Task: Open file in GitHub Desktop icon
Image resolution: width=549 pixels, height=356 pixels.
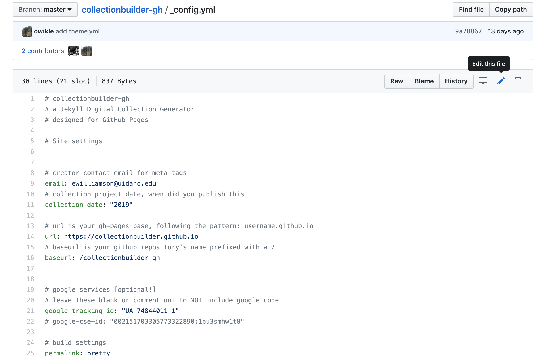Action: 483,81
